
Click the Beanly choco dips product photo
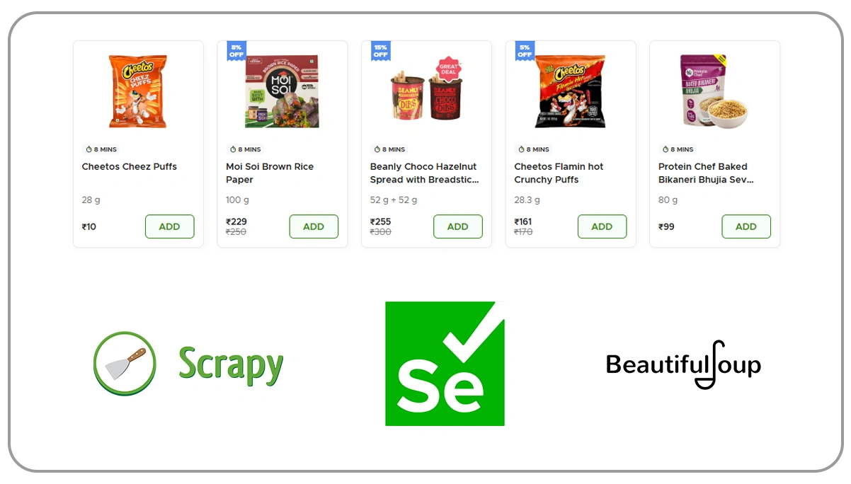(x=426, y=92)
